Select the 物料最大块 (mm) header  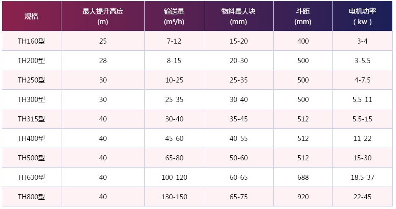[x=238, y=16]
